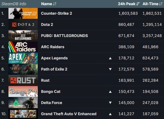
Task: Click the Bongo Cat thumbnail image
Action: click(23, 91)
